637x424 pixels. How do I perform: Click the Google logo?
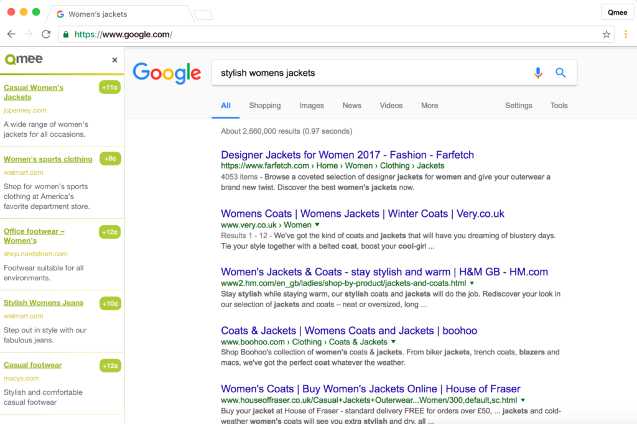point(167,73)
